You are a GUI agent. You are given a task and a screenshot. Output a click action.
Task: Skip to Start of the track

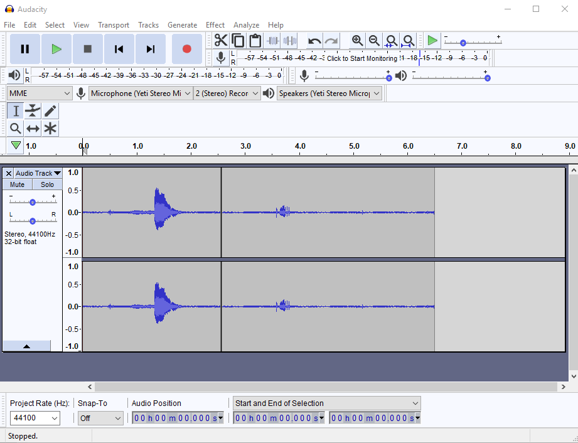point(119,49)
